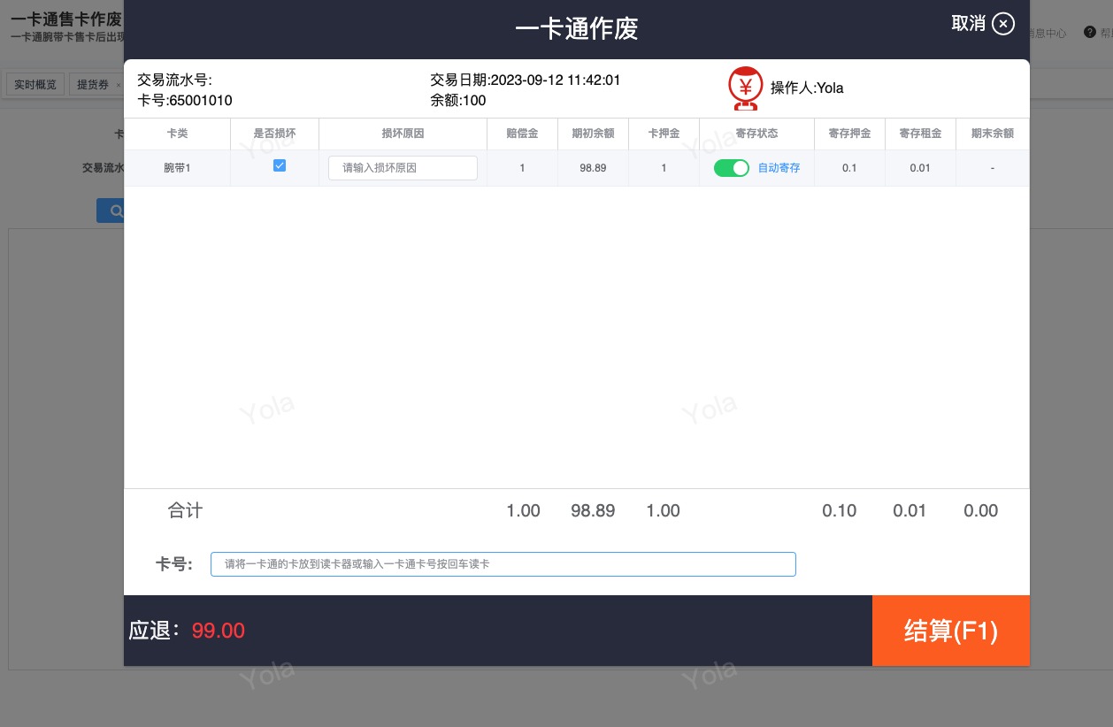Click the 应退 99.00 refund amount

[x=218, y=631]
